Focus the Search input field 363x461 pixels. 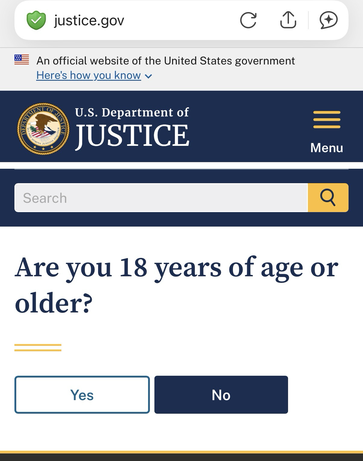[x=161, y=198]
